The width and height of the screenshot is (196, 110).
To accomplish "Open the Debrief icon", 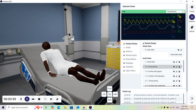I will tap(192, 27).
